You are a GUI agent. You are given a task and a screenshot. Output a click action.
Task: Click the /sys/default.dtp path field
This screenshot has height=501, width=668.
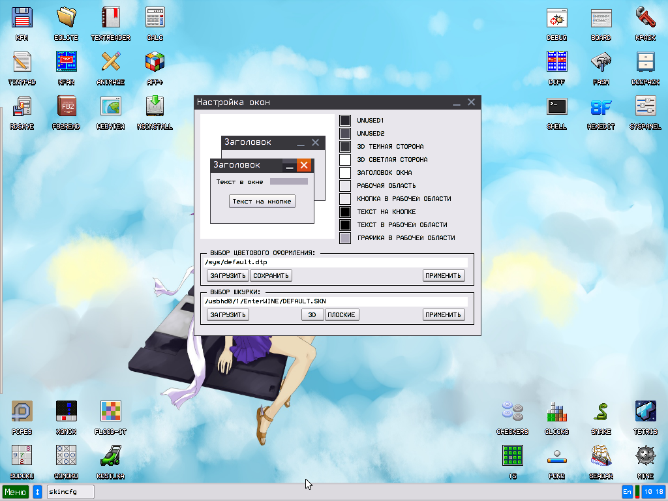click(x=294, y=262)
